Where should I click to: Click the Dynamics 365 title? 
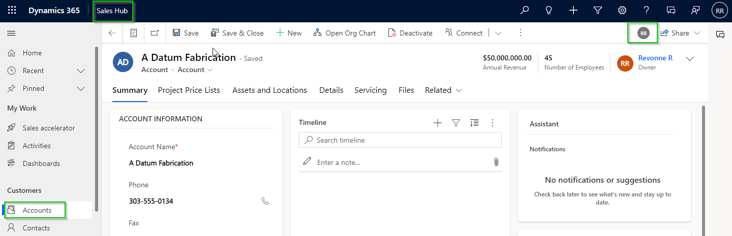coord(54,11)
